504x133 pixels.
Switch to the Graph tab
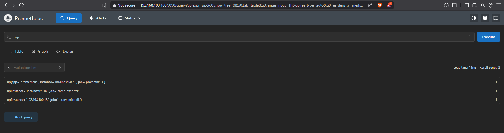(40, 51)
